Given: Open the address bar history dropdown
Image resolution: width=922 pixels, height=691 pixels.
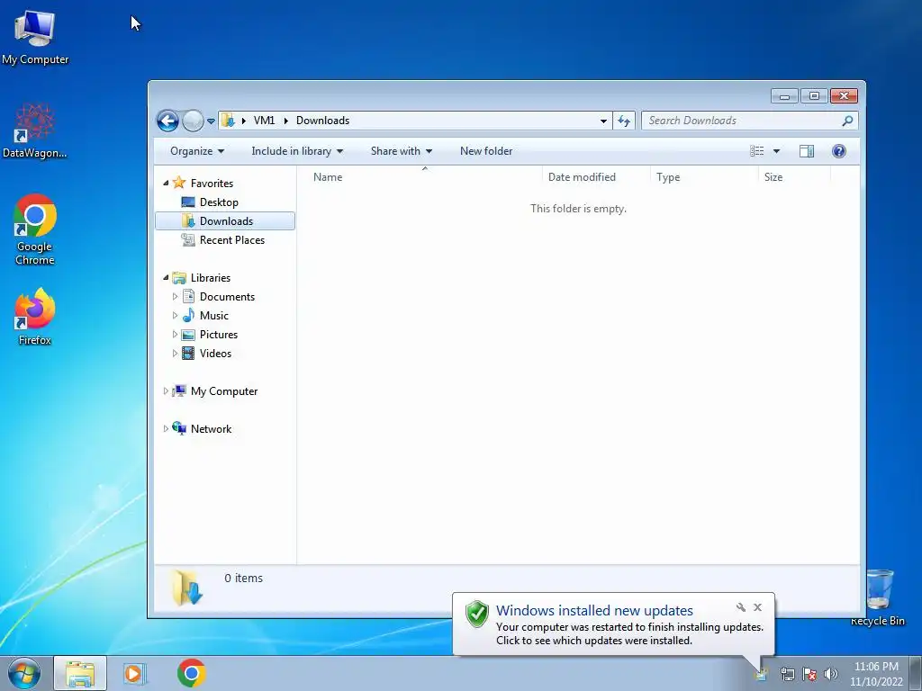Looking at the screenshot, I should click(603, 121).
